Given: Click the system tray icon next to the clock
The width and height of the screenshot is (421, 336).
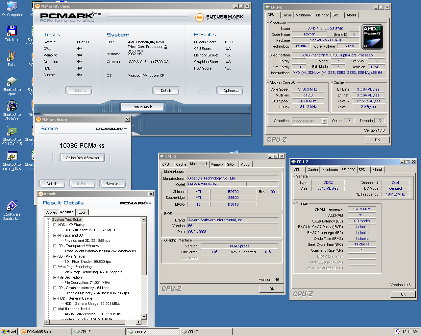Looking at the screenshot, I should pyautogui.click(x=398, y=332).
